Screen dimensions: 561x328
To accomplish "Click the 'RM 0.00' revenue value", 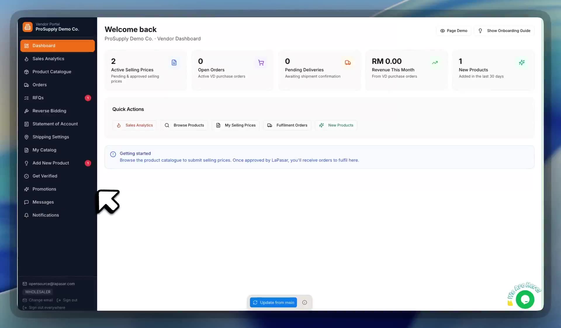I will point(387,61).
